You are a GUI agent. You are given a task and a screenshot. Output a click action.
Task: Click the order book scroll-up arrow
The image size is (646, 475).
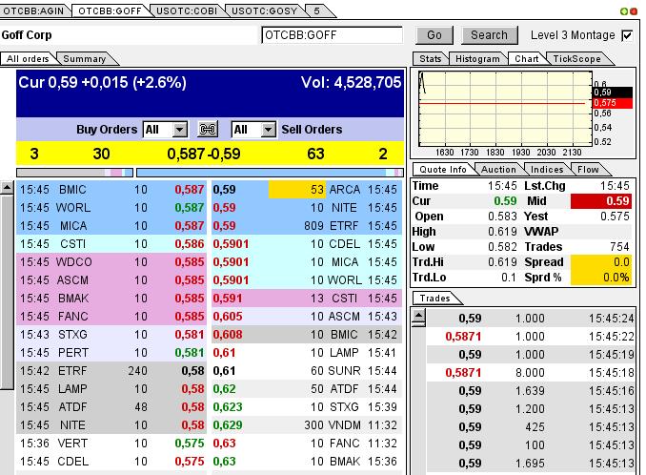[x=7, y=188]
